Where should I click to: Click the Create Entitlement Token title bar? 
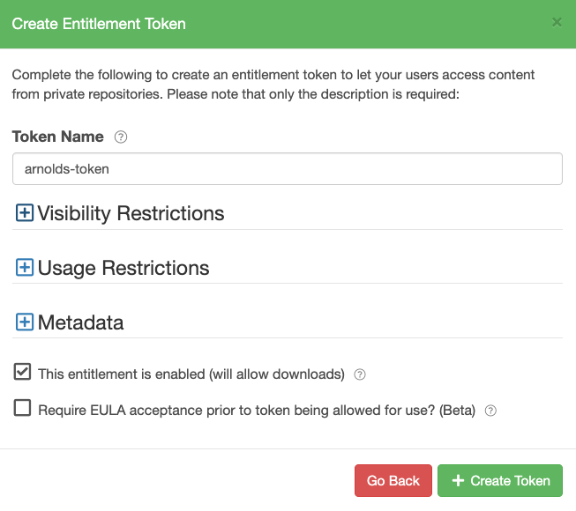coord(265,24)
